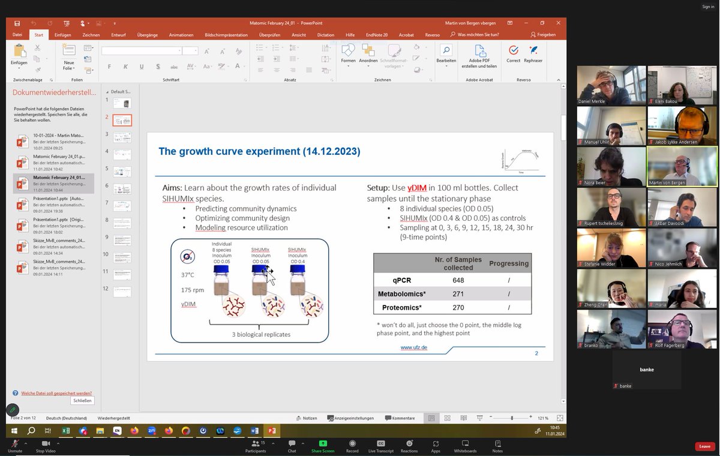720x456 pixels.
Task: Select recovered file 10-01-2024 - Martin Mato...
Action: tap(53, 141)
